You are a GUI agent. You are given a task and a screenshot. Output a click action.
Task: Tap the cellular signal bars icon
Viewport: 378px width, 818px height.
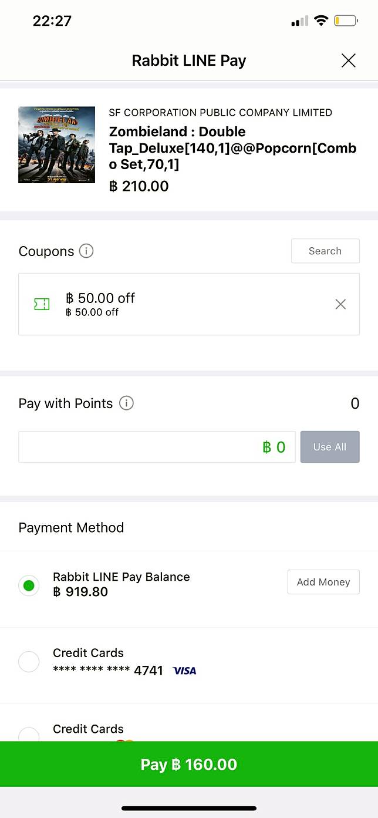[x=299, y=22]
